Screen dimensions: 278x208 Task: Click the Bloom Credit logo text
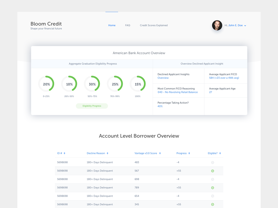(x=46, y=24)
